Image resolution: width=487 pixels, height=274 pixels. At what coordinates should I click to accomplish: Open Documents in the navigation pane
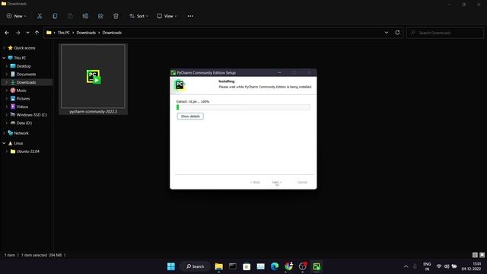pos(26,75)
